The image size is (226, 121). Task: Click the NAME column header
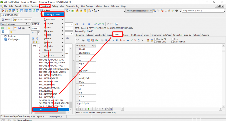[x=85, y=46]
